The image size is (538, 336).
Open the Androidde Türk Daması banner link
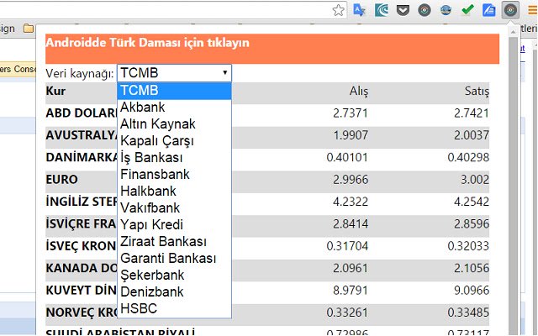(x=147, y=43)
